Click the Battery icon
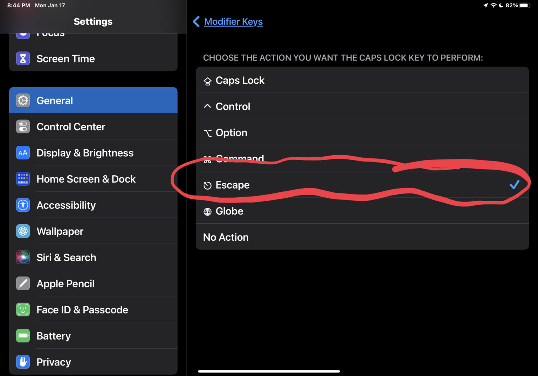The image size is (538, 376). click(x=23, y=335)
